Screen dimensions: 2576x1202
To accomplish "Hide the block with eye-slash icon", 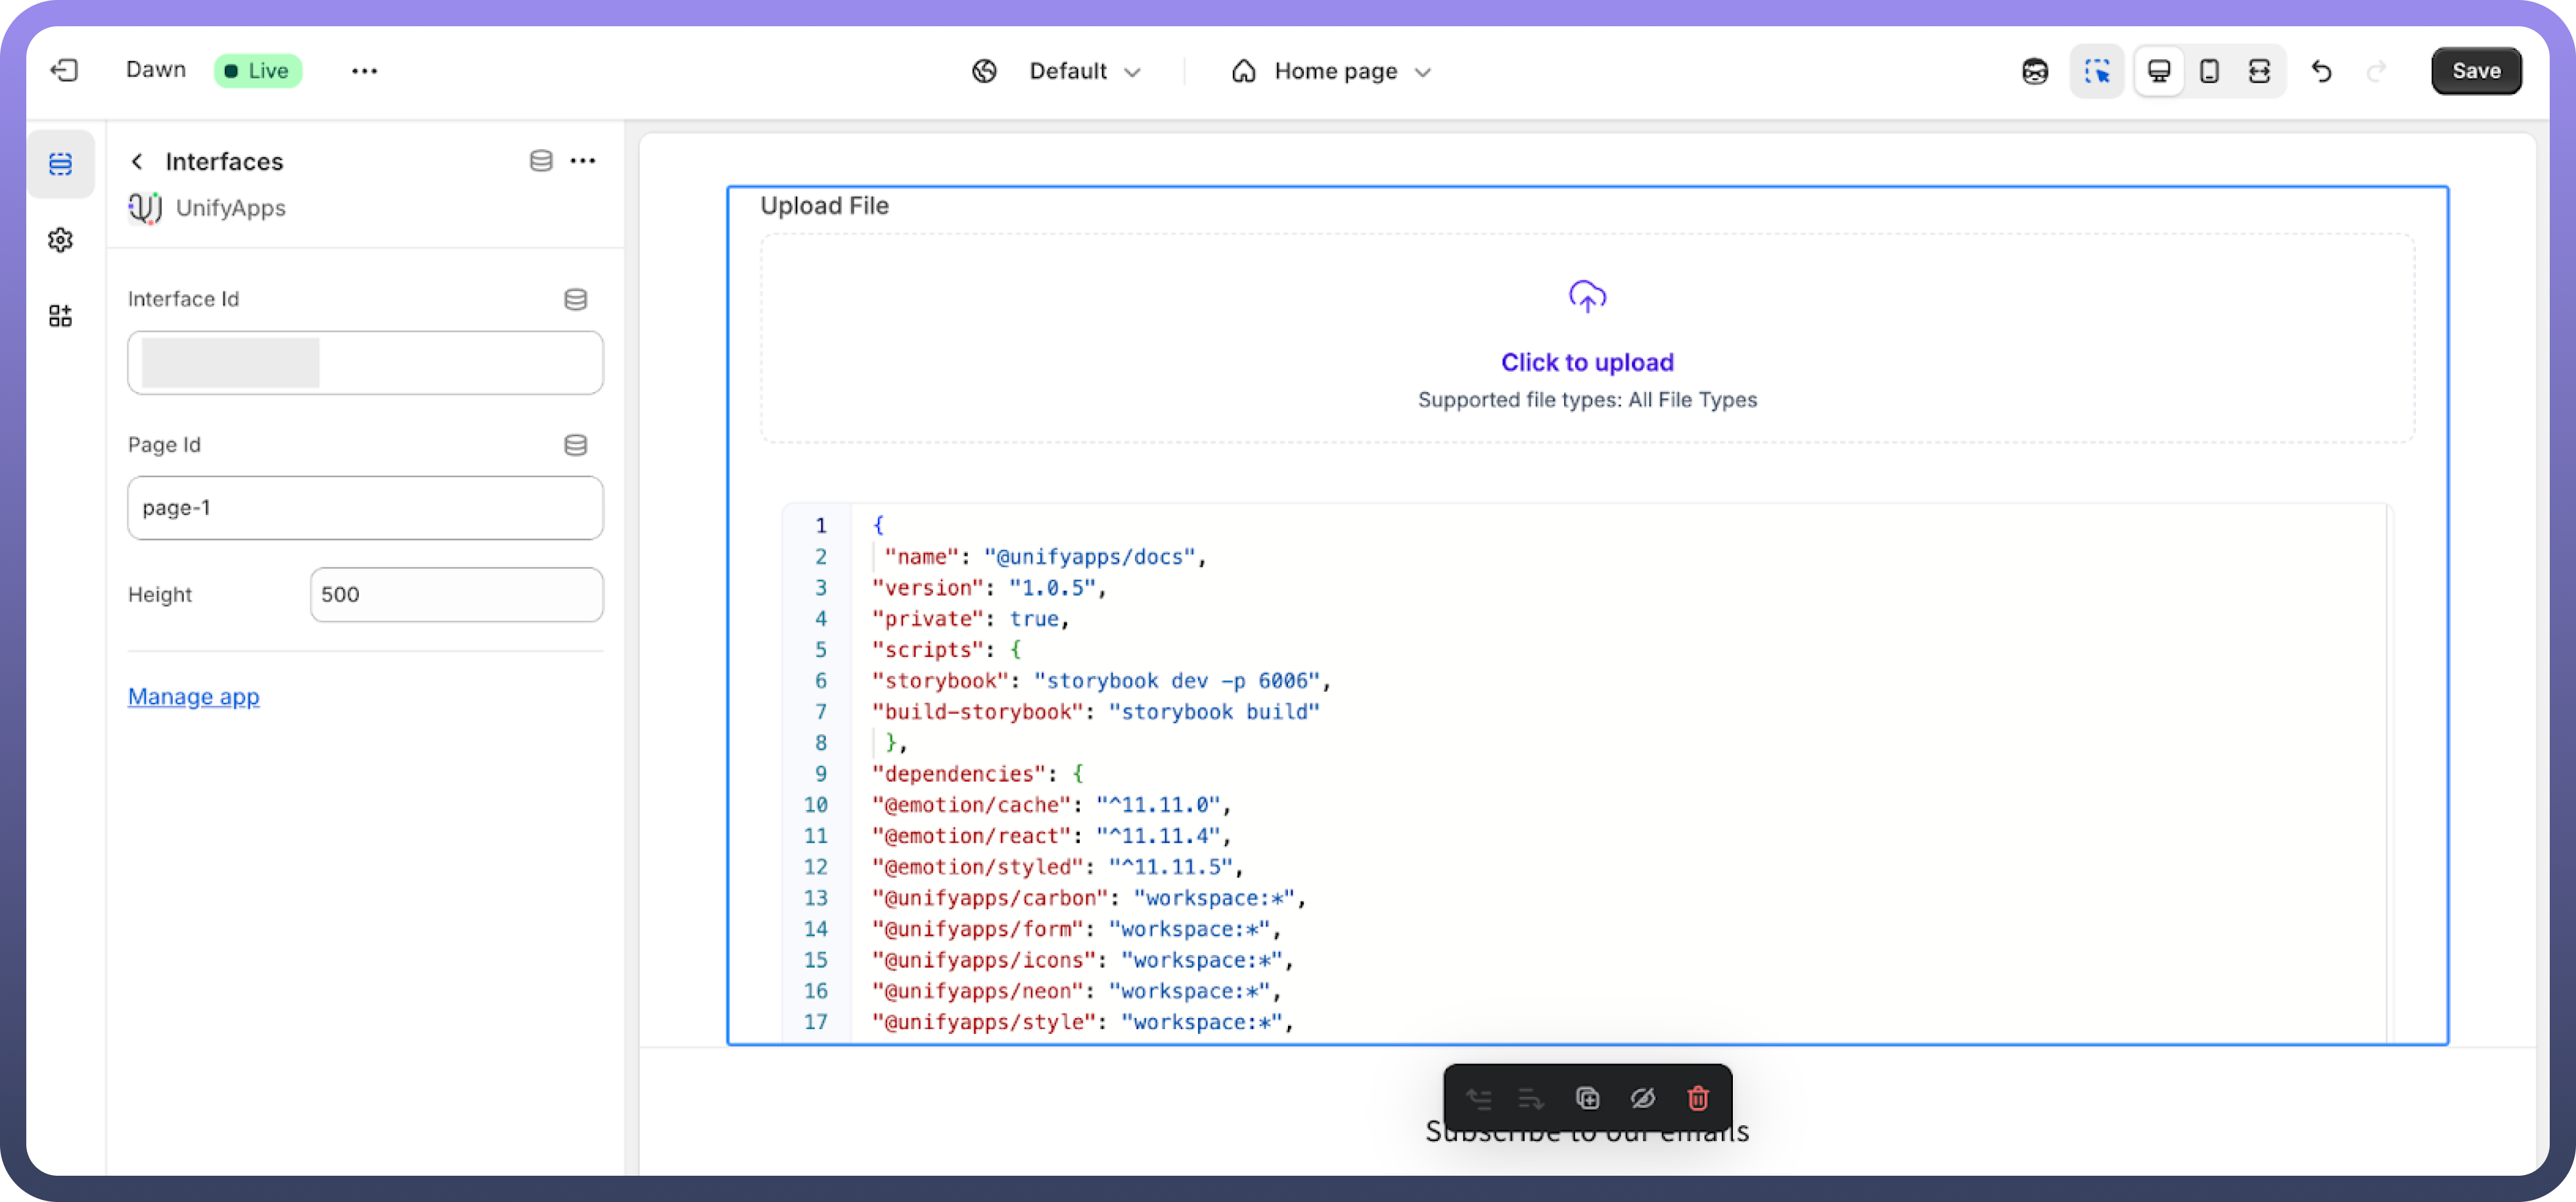I will coord(1642,1098).
